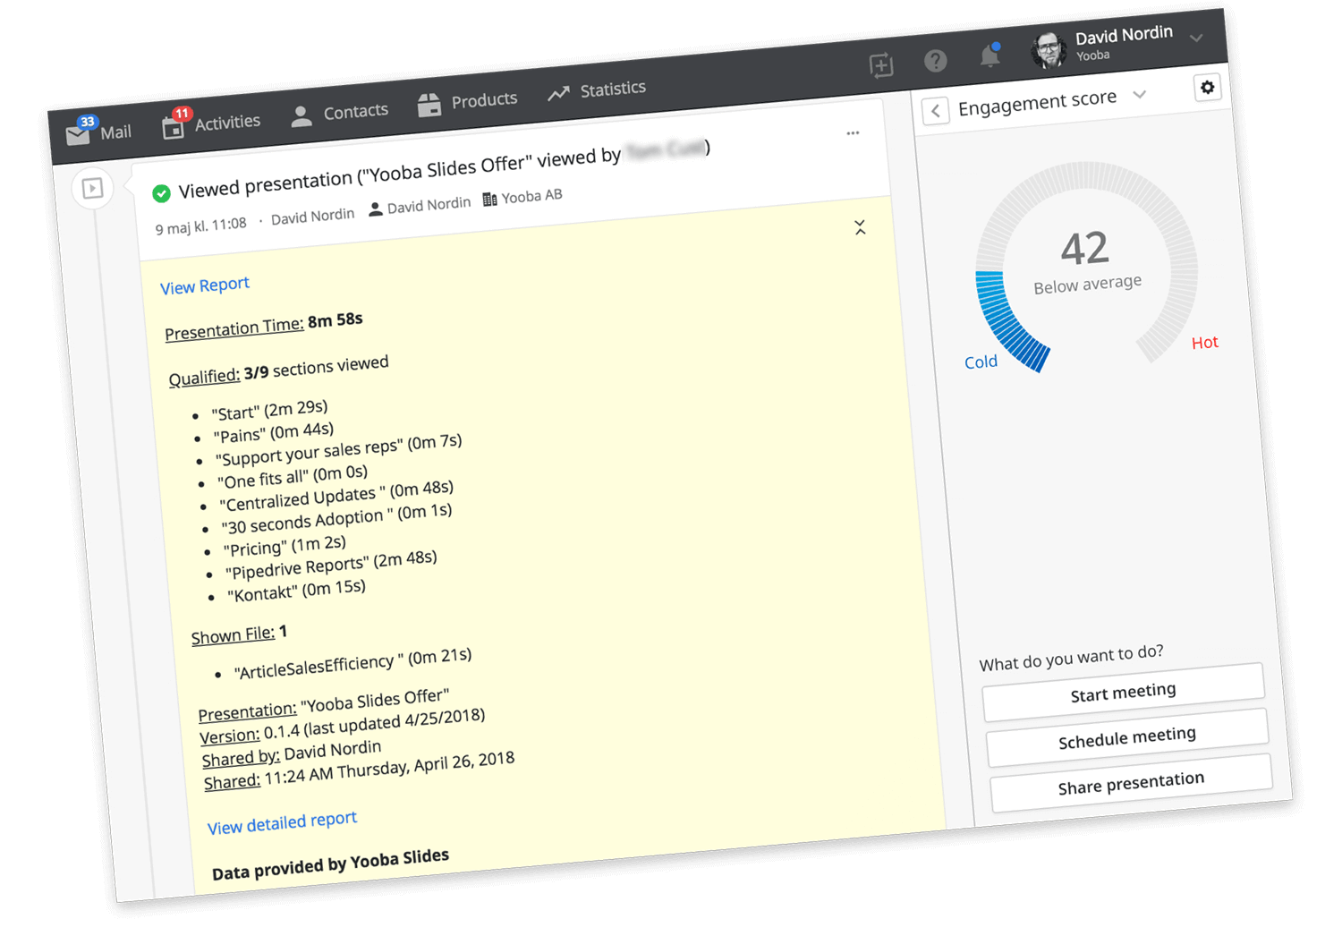
Task: Click the "ArticleSalesEfficiency" file entry
Action: coord(352,663)
